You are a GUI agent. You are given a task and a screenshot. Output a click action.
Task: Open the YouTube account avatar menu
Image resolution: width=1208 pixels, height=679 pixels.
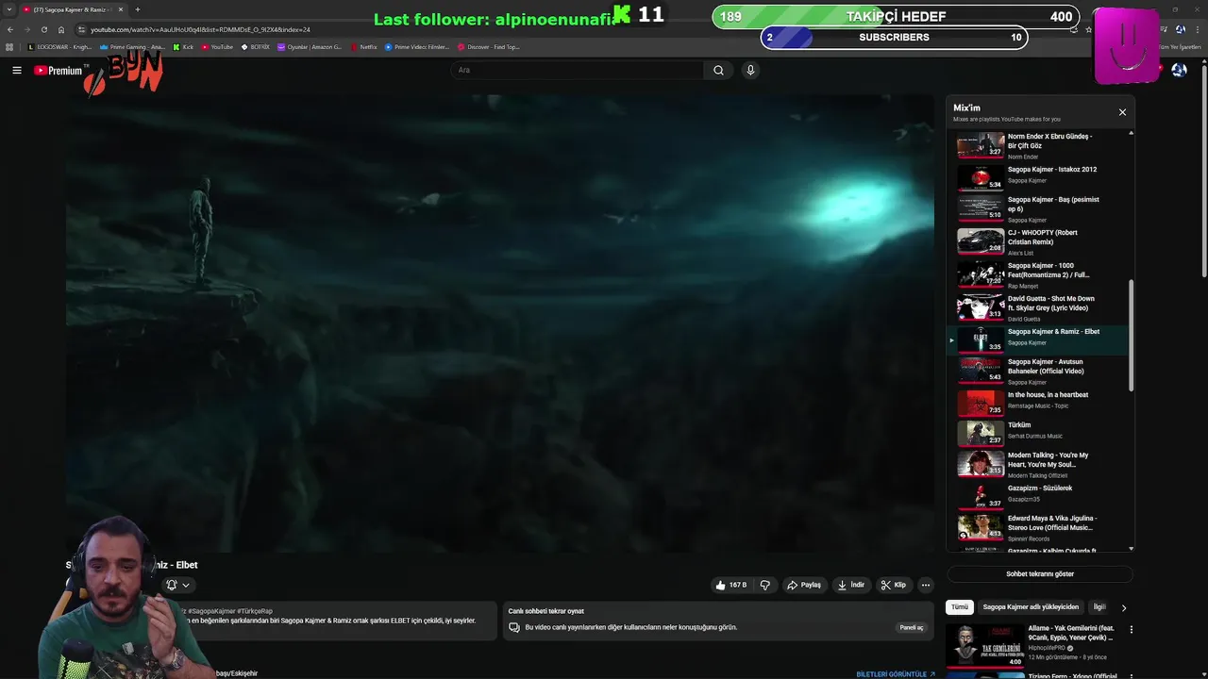pyautogui.click(x=1179, y=70)
